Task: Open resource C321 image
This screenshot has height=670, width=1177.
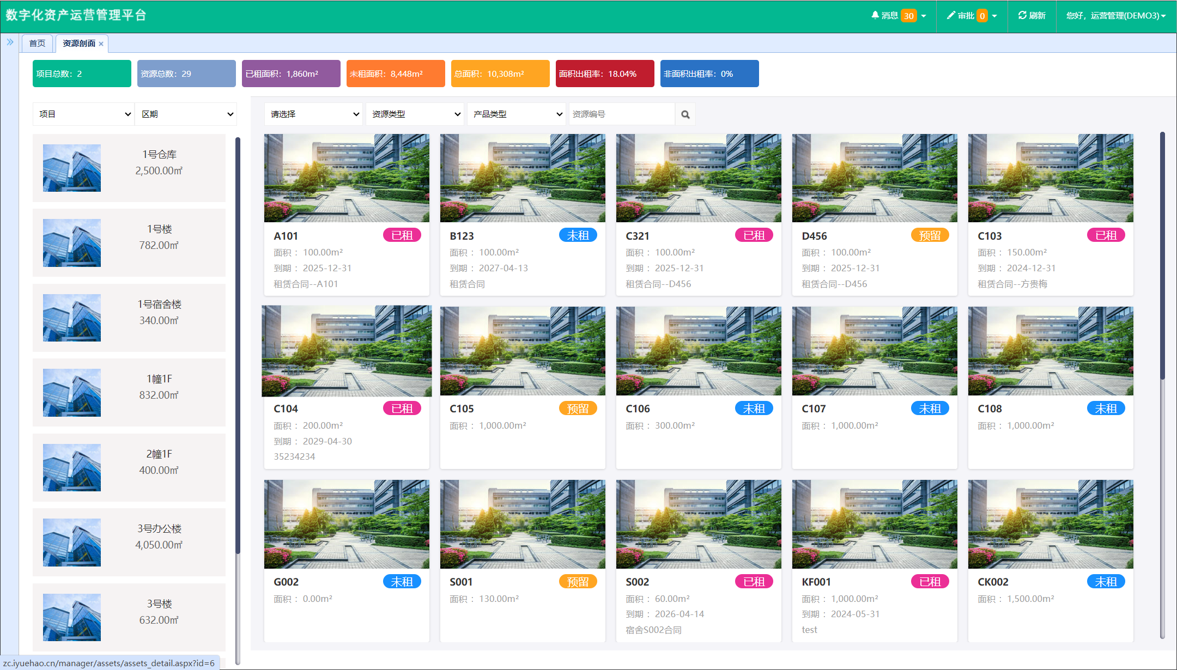Action: [x=699, y=178]
